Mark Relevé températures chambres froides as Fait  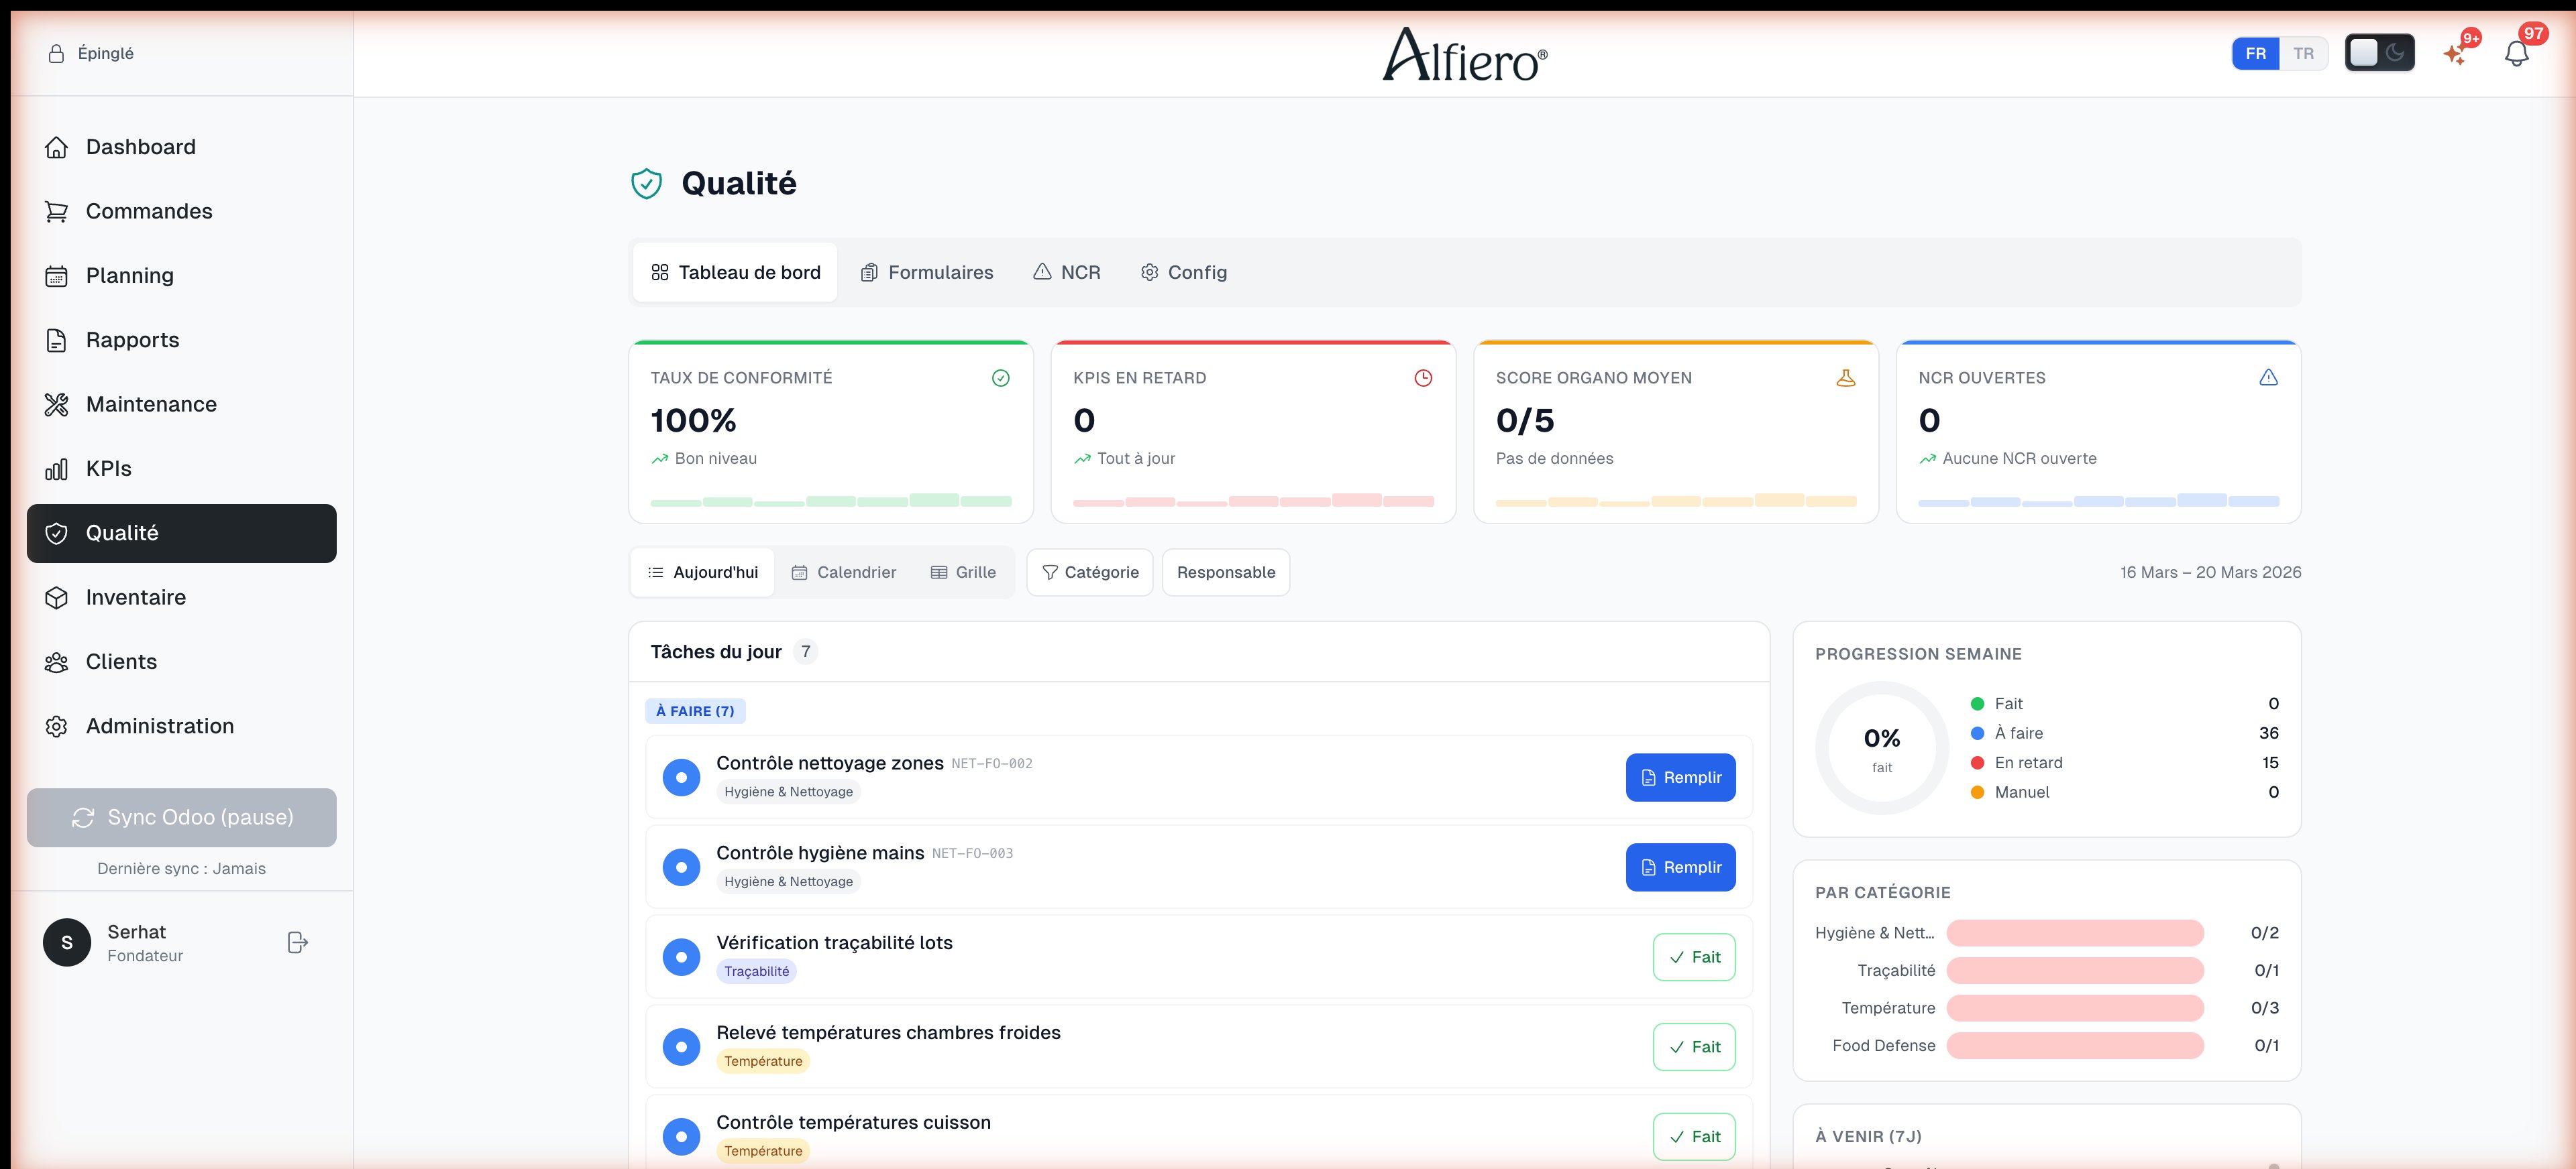[1693, 1047]
